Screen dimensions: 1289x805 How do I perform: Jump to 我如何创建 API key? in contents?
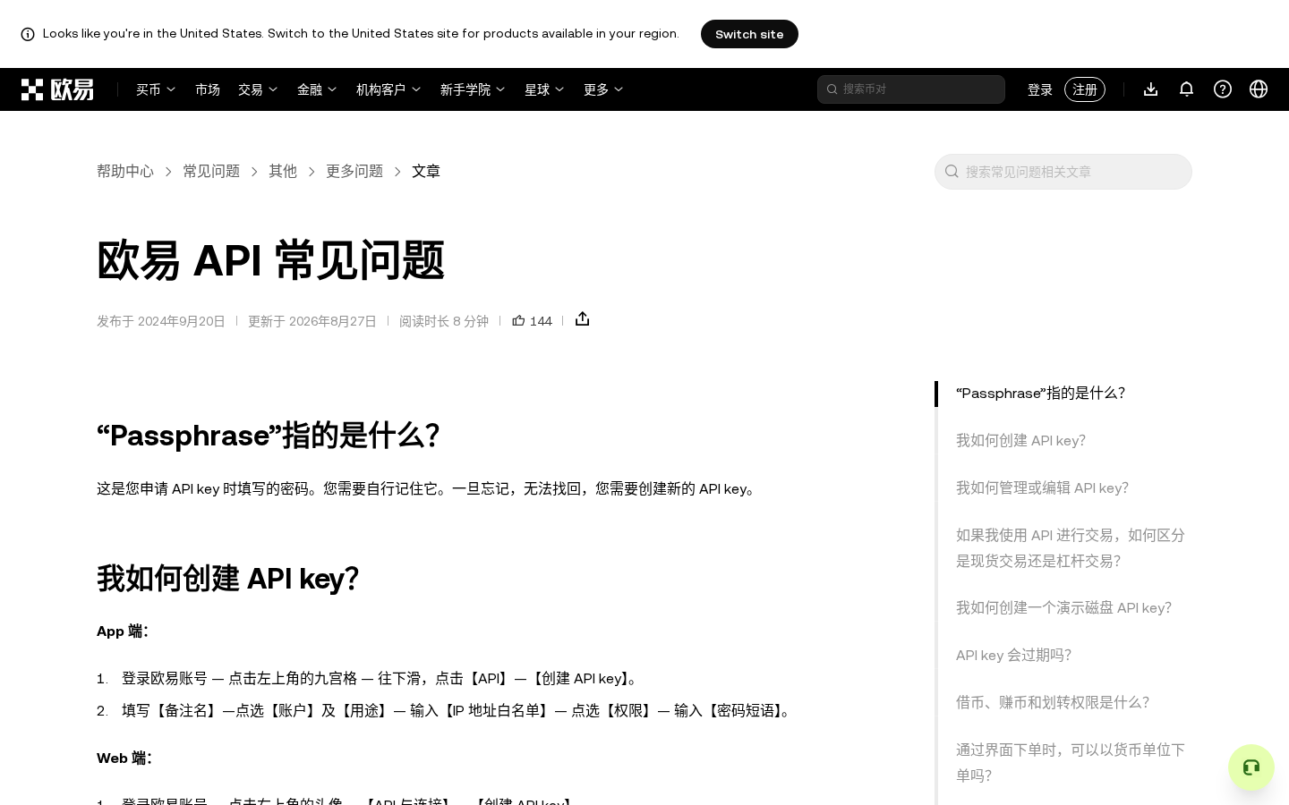coord(1020,441)
